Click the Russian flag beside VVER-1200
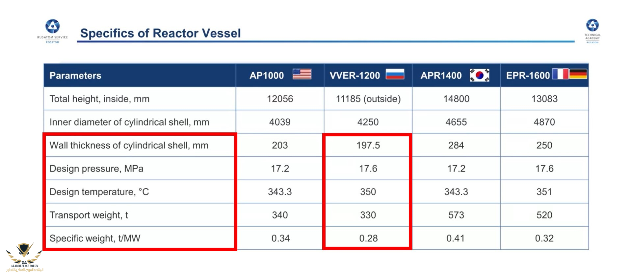632x273 pixels. [x=395, y=74]
